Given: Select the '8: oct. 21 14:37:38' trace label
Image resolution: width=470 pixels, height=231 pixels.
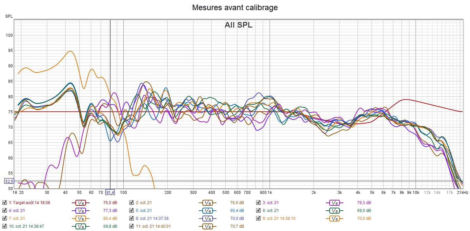Looking at the screenshot, I should 154,219.
